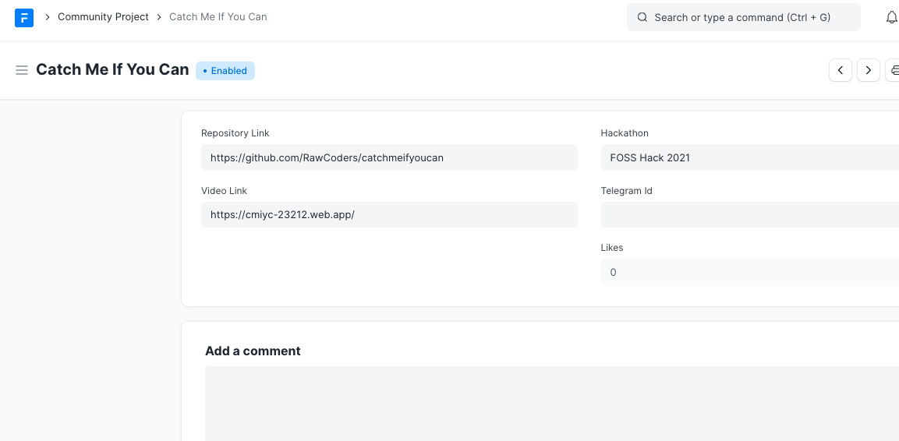Screen dimensions: 899x441
Task: Click the Enabled status badge
Action: pos(225,71)
